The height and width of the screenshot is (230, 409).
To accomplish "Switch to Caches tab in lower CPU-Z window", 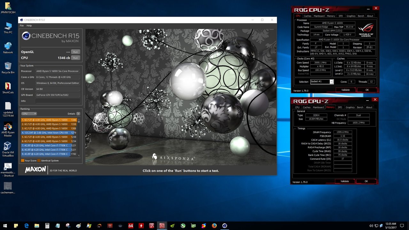I will pos(307,107).
